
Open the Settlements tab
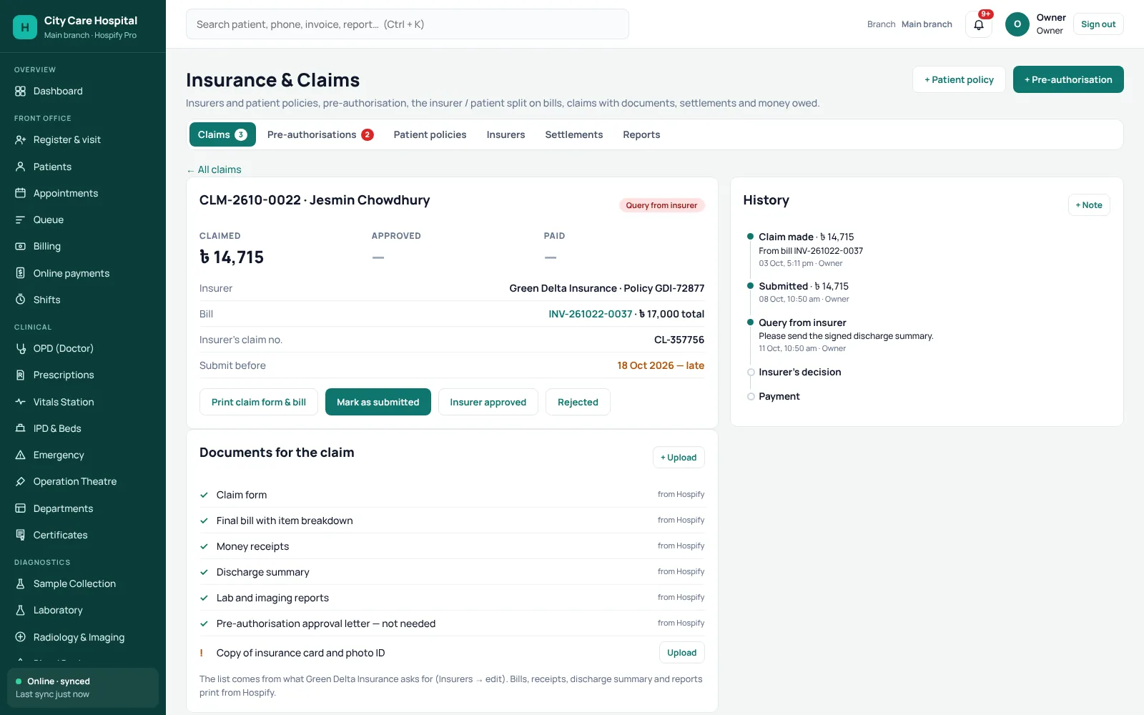[x=573, y=134]
